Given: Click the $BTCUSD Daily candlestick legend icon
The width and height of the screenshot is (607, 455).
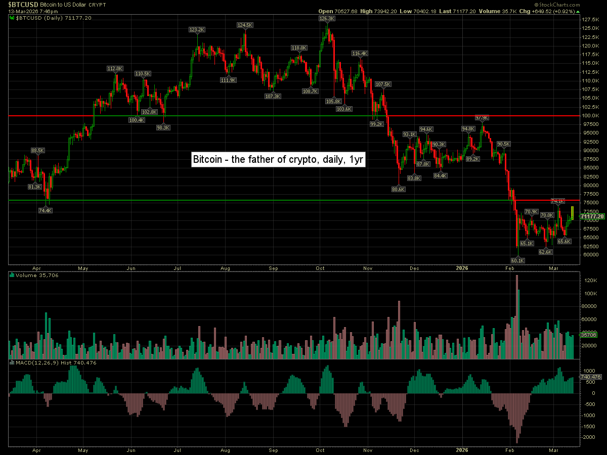Looking at the screenshot, I should [12, 18].
